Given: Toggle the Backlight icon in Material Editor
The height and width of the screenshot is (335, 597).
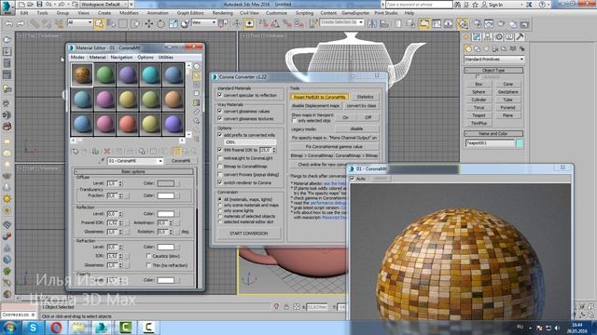Looking at the screenshot, I should (x=197, y=75).
